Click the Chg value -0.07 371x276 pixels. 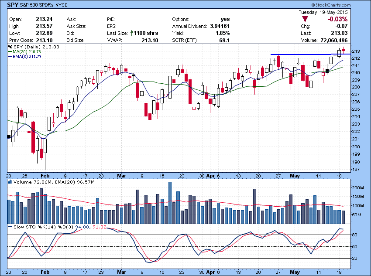pos(341,26)
